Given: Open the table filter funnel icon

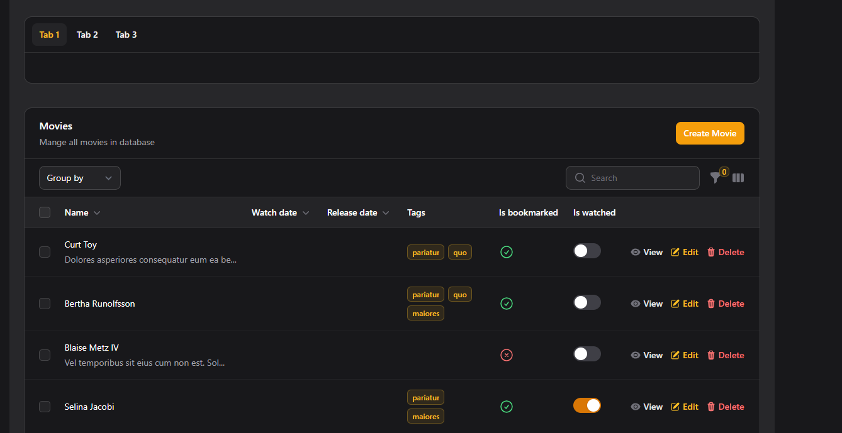Looking at the screenshot, I should [715, 178].
